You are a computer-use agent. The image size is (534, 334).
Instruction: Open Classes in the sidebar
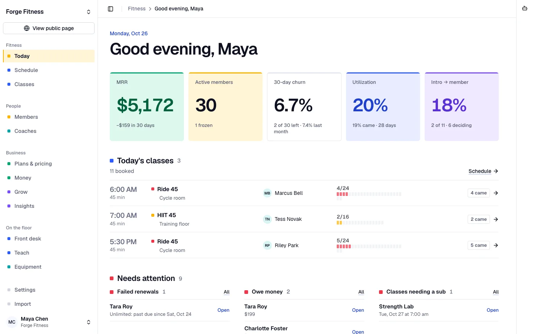click(49, 84)
